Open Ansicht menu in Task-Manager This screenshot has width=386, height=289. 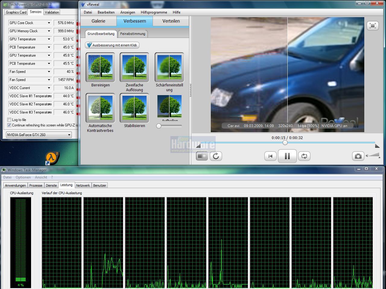coord(41,177)
